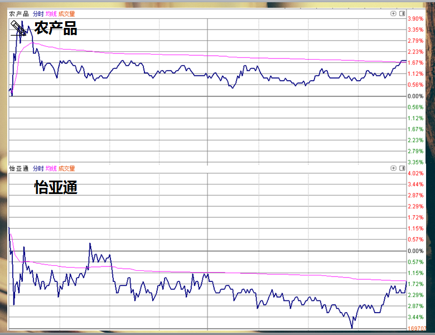This screenshot has width=435, height=335.
Task: Click the large 农产品 title text annotation
Action: coord(56,28)
